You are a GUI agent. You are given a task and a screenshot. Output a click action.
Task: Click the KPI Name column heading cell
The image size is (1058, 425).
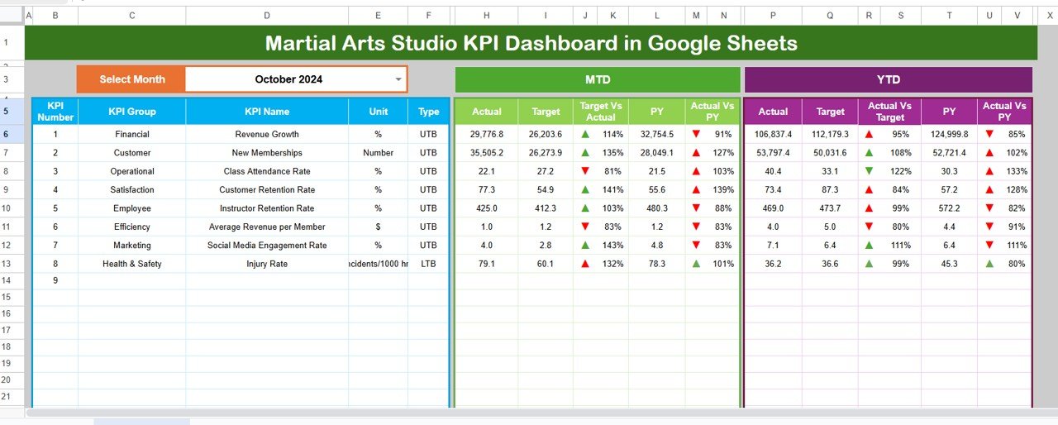(x=266, y=112)
